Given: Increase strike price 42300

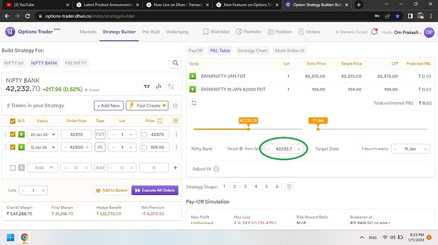Looking at the screenshot, I should pos(87,147).
